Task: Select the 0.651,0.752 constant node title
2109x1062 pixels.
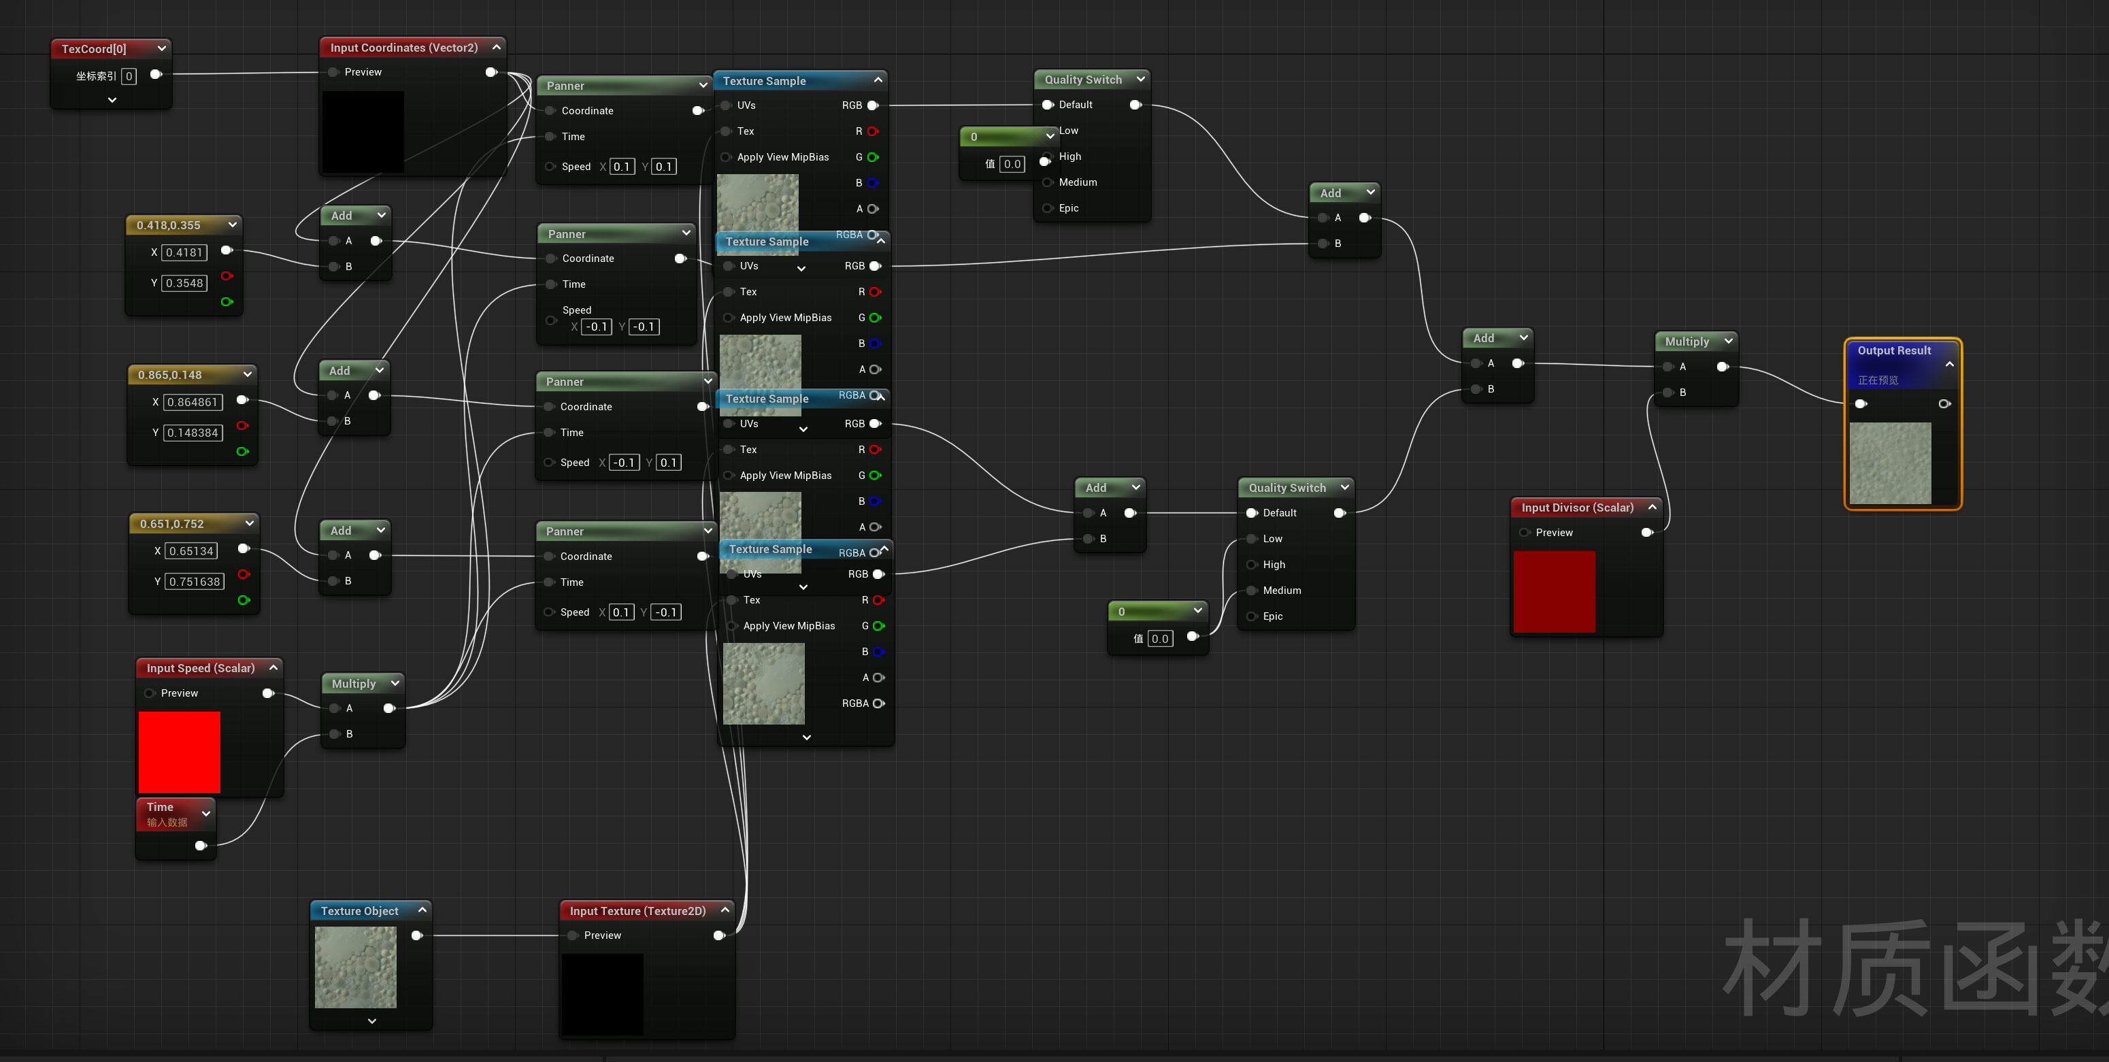Action: [172, 524]
